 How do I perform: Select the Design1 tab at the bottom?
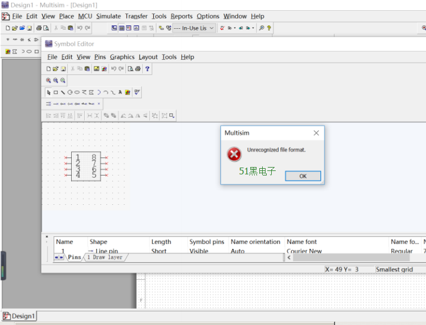pyautogui.click(x=19, y=316)
